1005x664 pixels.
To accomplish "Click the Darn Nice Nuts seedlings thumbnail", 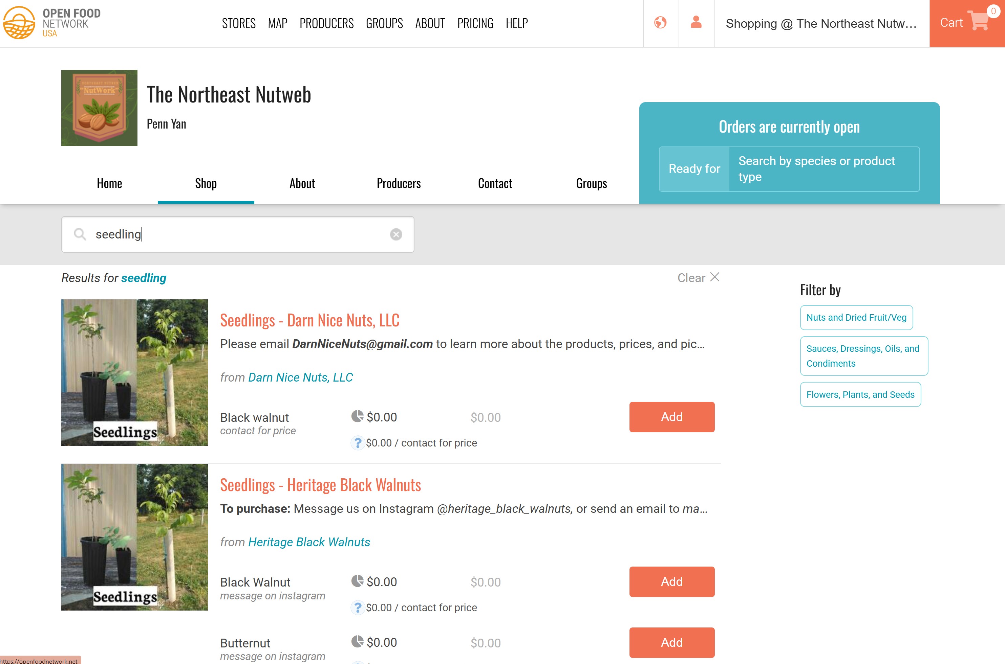I will pyautogui.click(x=134, y=373).
